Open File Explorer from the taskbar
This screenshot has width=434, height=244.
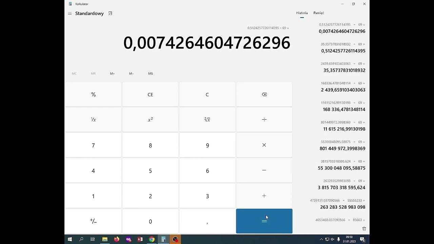pyautogui.click(x=105, y=239)
